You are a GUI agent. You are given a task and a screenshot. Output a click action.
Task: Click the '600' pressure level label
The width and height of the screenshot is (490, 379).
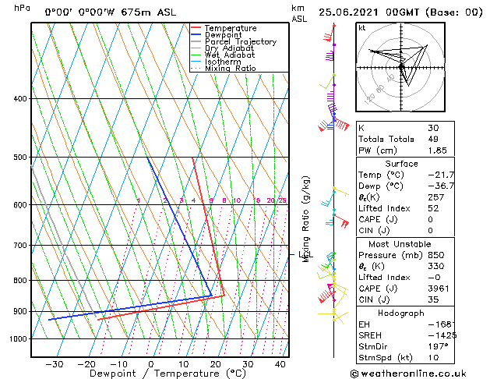pyautogui.click(x=21, y=205)
